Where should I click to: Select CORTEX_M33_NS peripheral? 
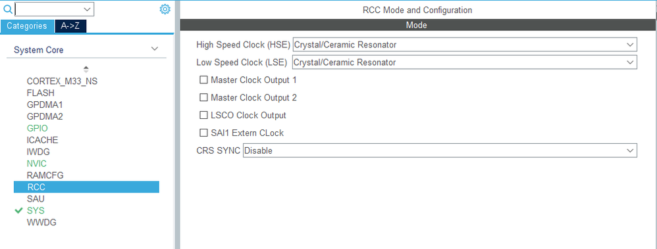[62, 81]
